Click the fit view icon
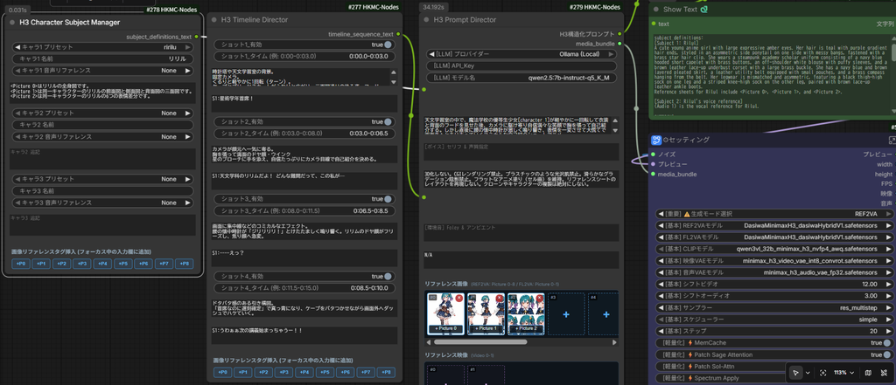 [x=822, y=373]
